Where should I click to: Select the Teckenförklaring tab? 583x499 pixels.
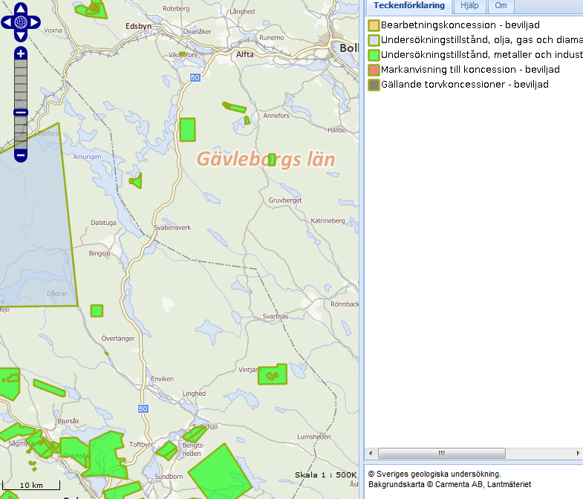pos(409,6)
